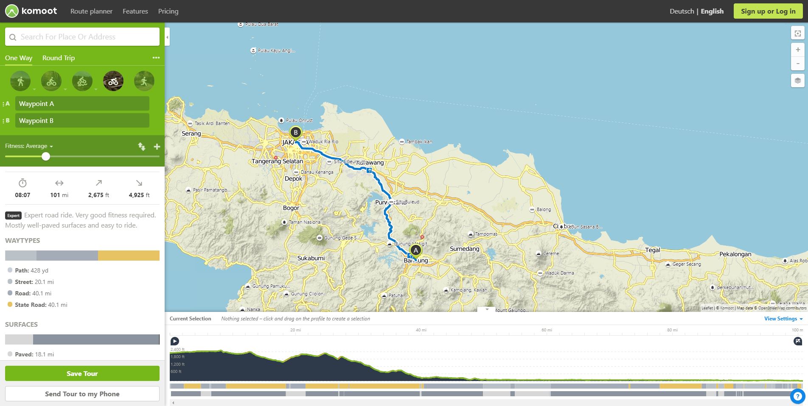Screen dimensions: 808x406
Task: Click the Search For Place Or Address field
Action: [x=82, y=37]
